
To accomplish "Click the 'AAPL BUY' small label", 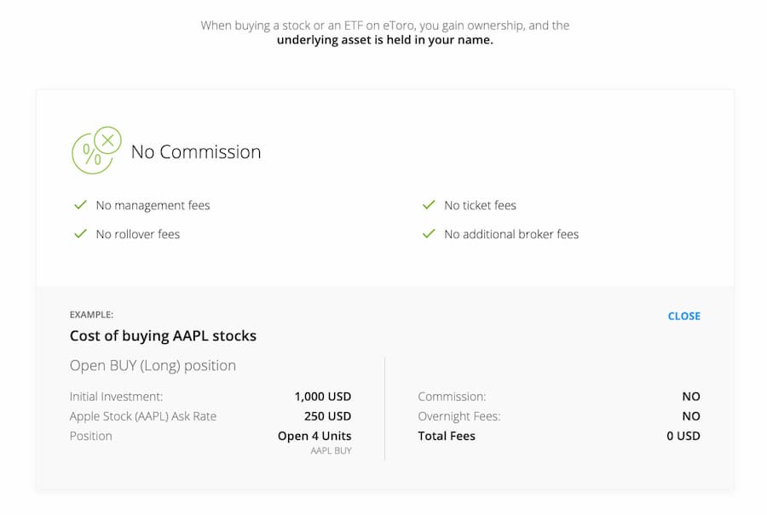I will [332, 450].
